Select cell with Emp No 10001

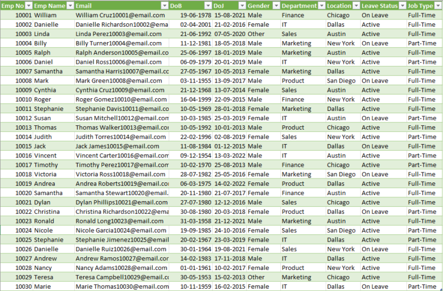[17, 16]
